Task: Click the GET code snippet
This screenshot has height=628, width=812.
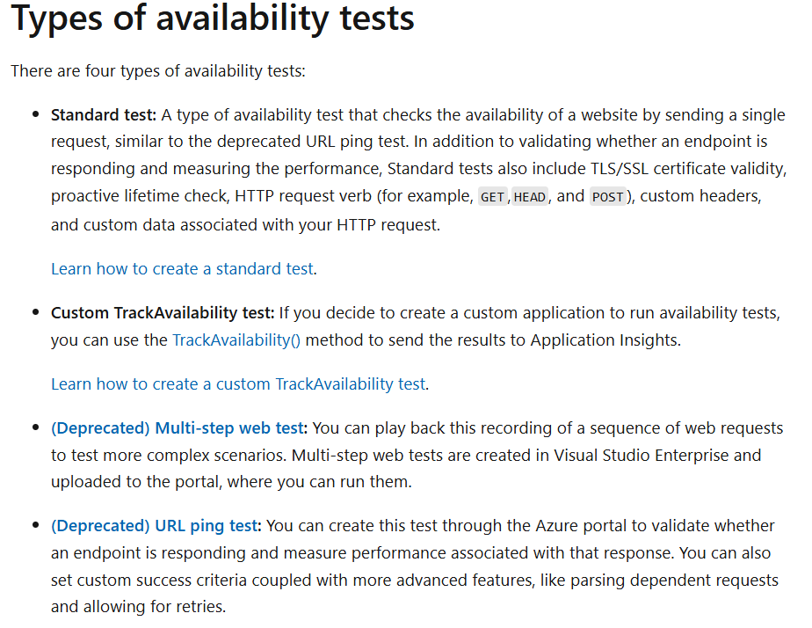Action: point(492,197)
